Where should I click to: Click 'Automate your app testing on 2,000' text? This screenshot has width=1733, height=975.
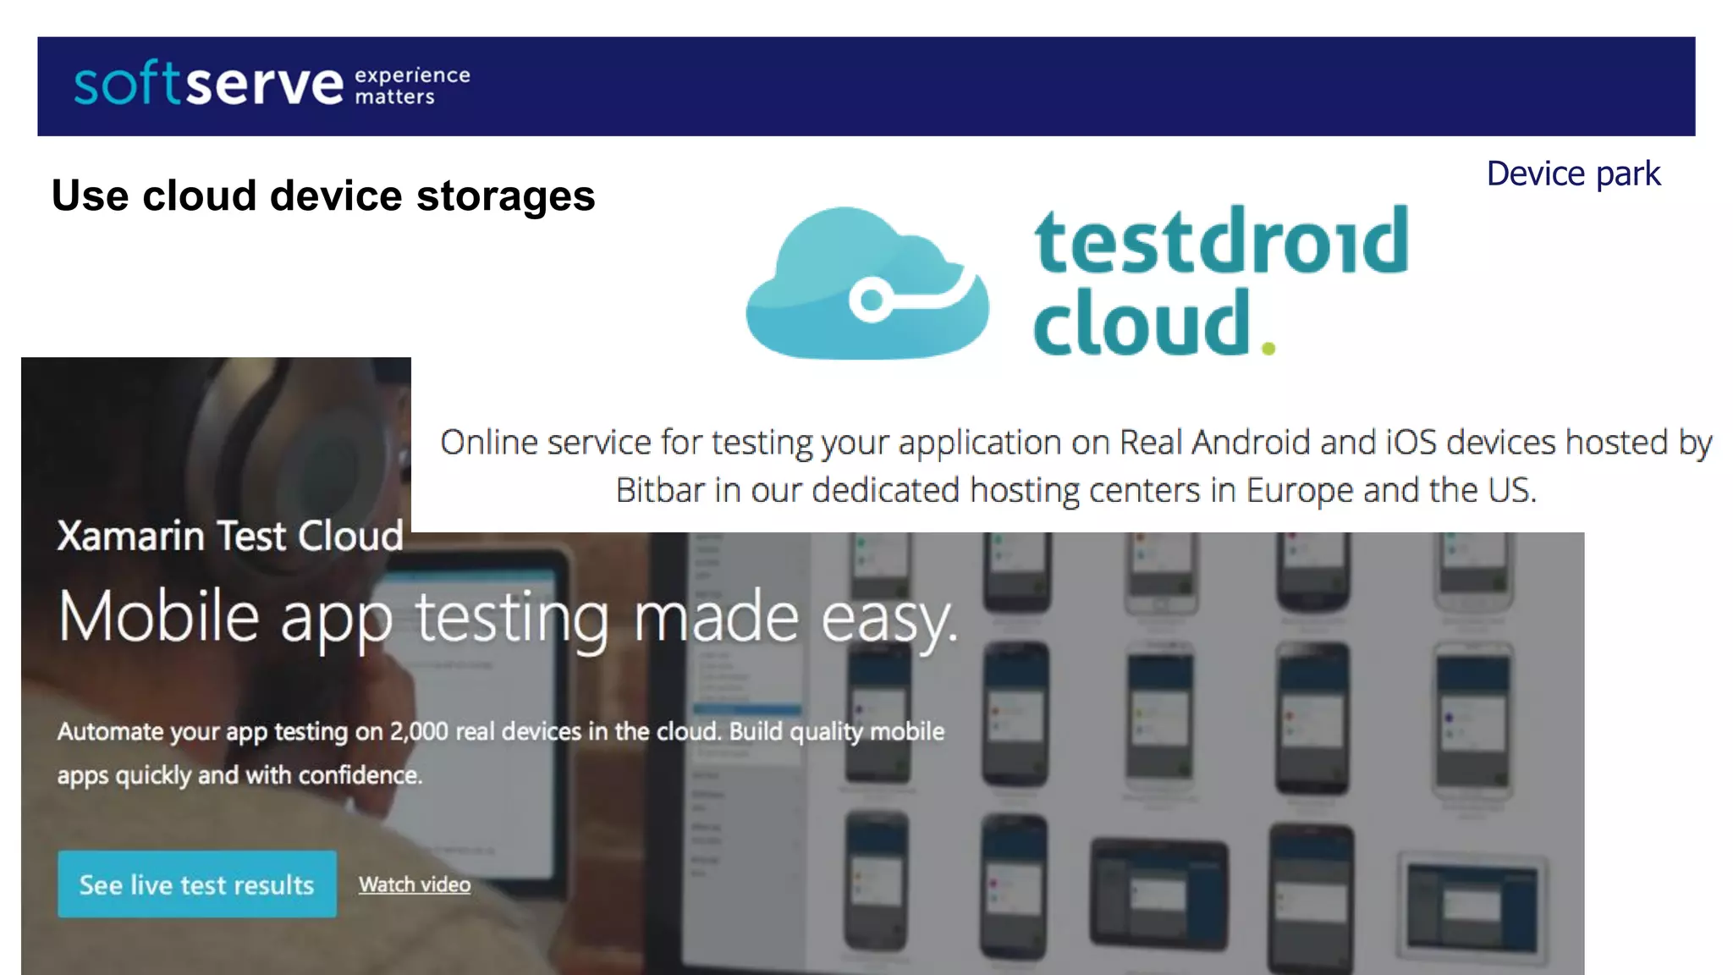pos(501,753)
